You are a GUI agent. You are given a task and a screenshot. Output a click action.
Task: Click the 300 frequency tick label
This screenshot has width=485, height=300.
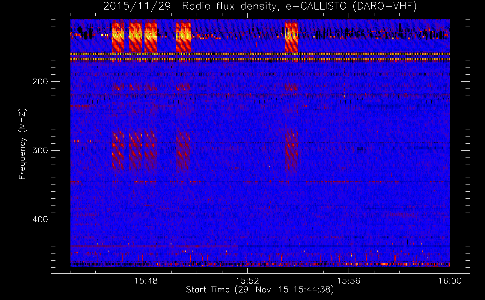[x=40, y=150]
